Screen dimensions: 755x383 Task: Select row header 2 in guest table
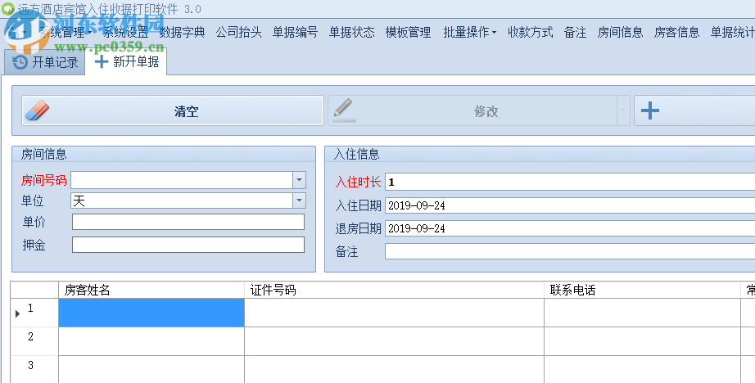(34, 341)
